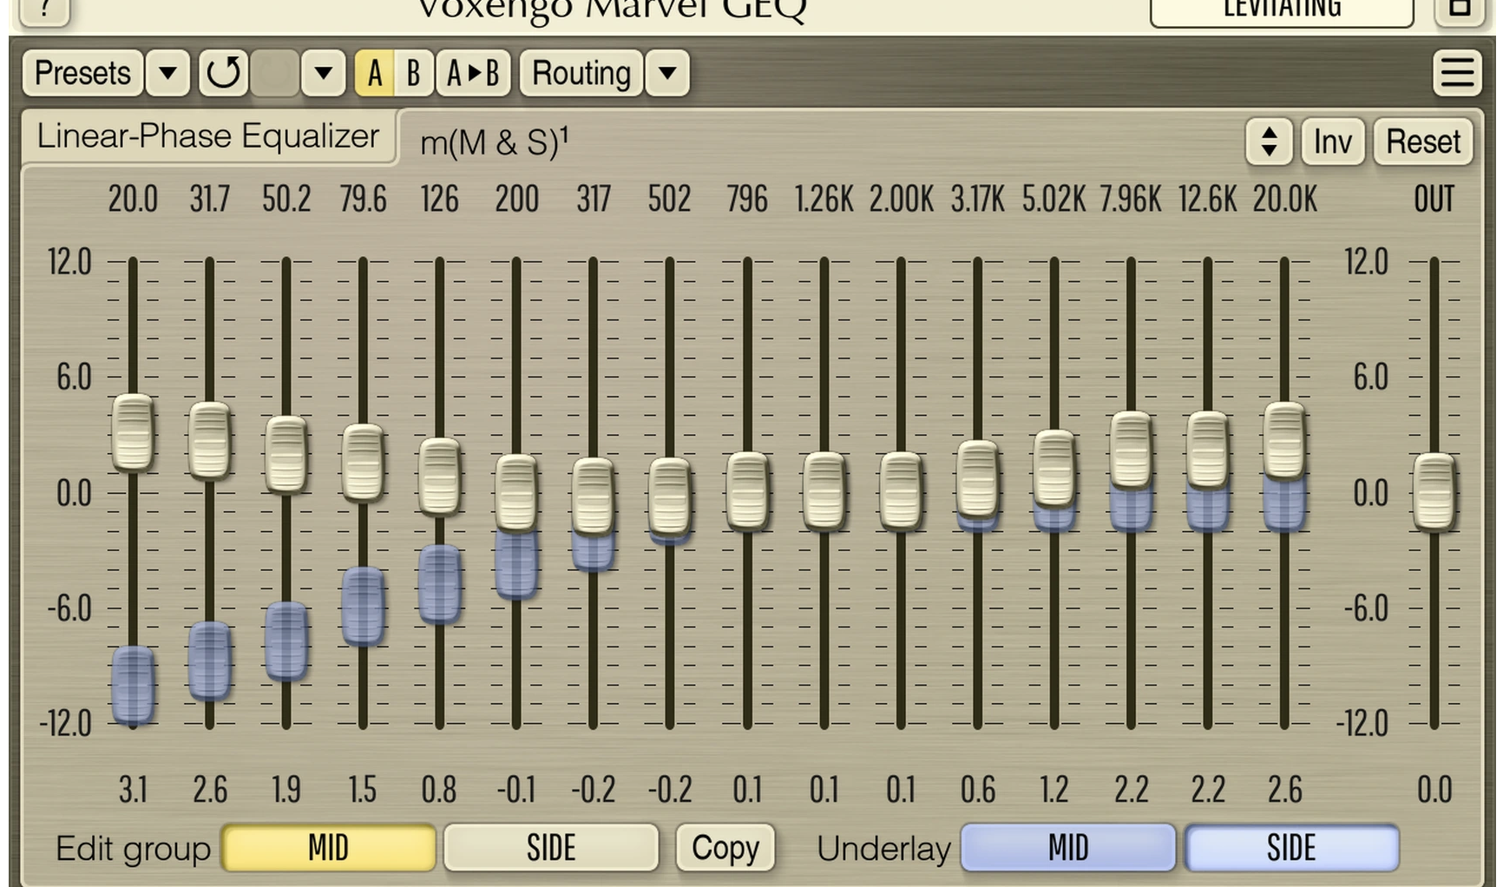Click the 1.9 gain value under 50.2
This screenshot has height=887, width=1503.
pos(286,790)
